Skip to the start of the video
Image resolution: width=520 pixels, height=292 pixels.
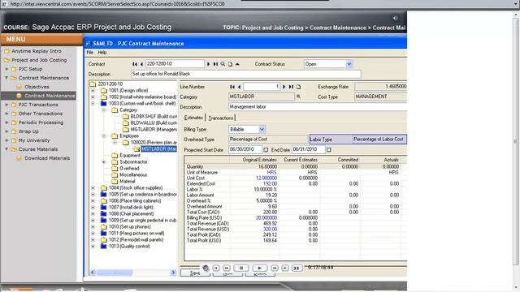pyautogui.click(x=216, y=268)
